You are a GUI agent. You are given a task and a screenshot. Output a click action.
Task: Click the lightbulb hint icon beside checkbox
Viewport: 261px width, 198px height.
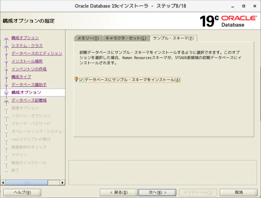pyautogui.click(x=76, y=79)
